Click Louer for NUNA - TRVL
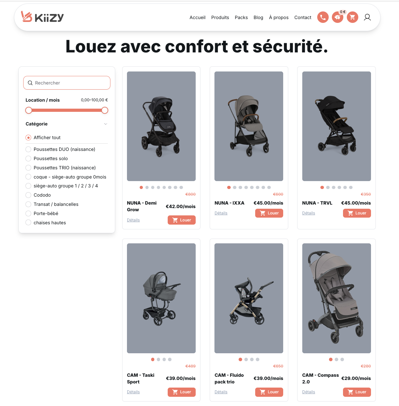 [x=357, y=213]
